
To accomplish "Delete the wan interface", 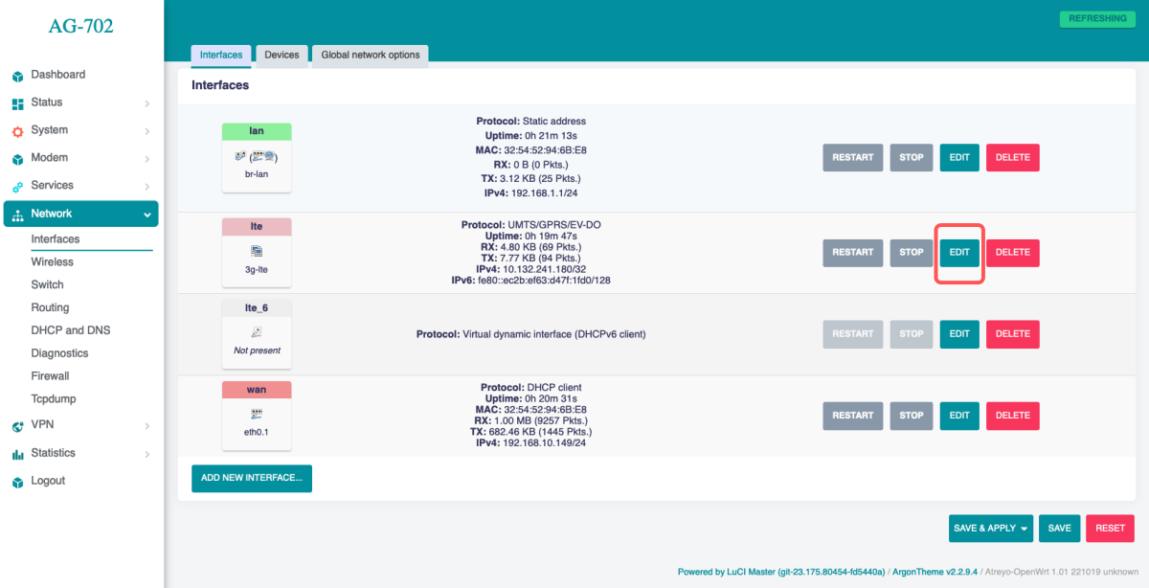I will click(x=1013, y=416).
